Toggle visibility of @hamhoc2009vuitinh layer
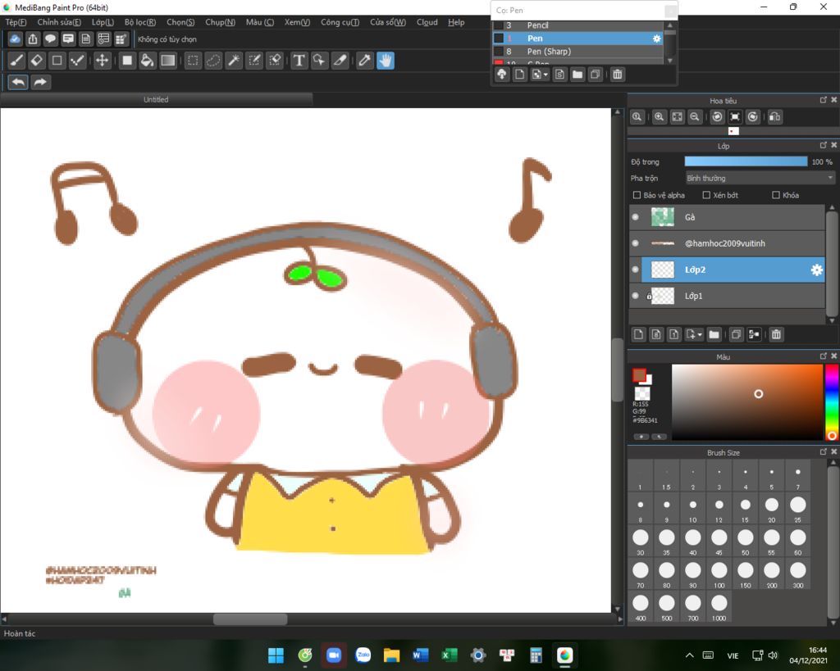840x671 pixels. (636, 243)
